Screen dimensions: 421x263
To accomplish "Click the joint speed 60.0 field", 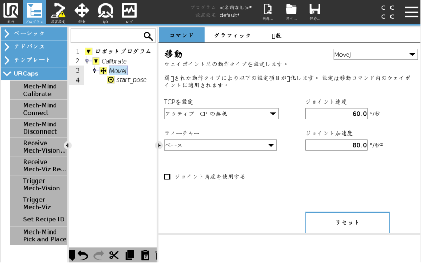I will coord(336,114).
